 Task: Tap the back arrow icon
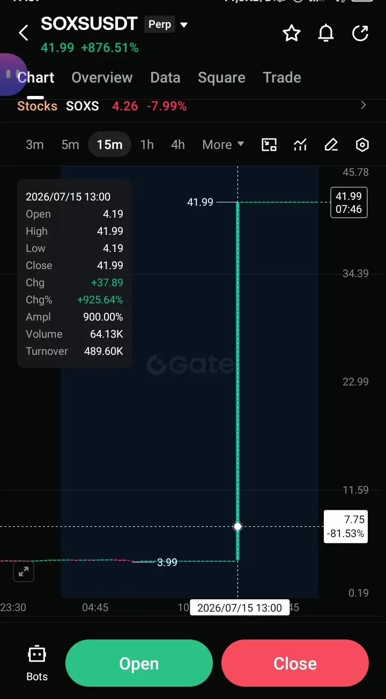click(x=23, y=33)
